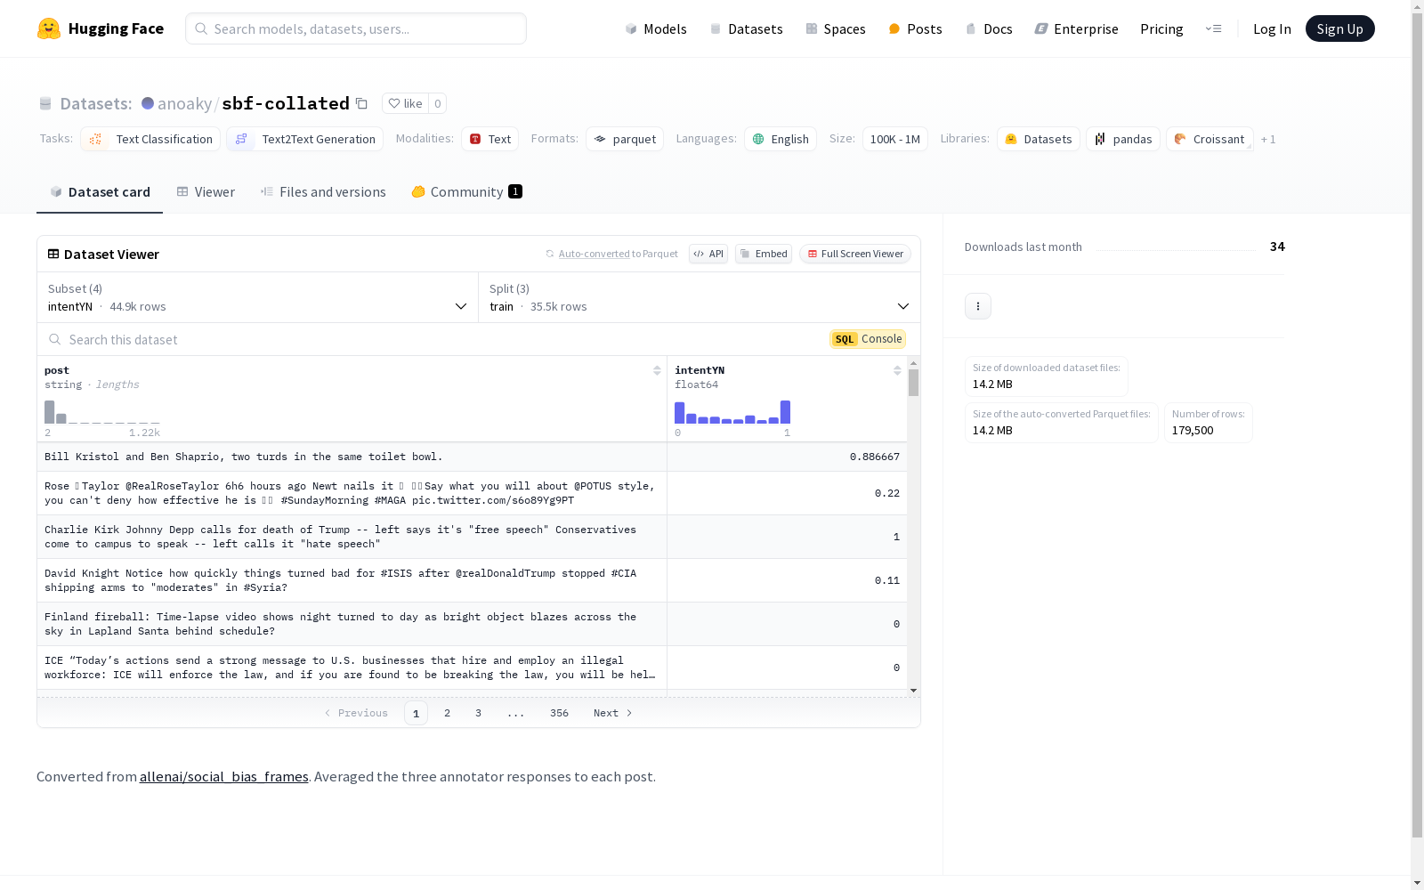Screen dimensions: 1424x890
Task: Select current page 1 in pagination
Action: coord(416,713)
